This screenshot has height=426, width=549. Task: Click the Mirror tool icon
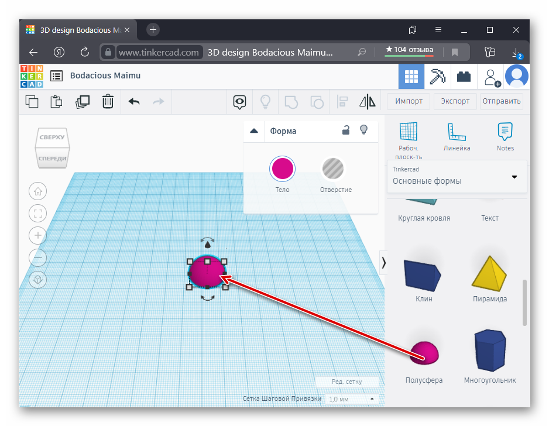point(367,101)
